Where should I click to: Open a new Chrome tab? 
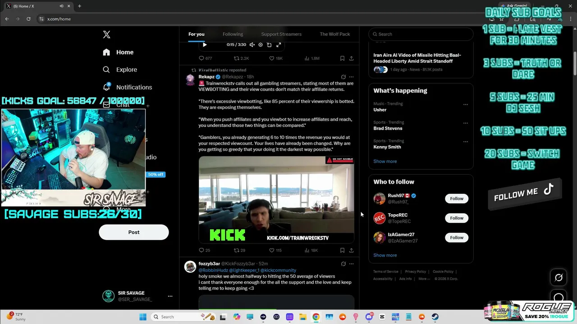click(79, 6)
